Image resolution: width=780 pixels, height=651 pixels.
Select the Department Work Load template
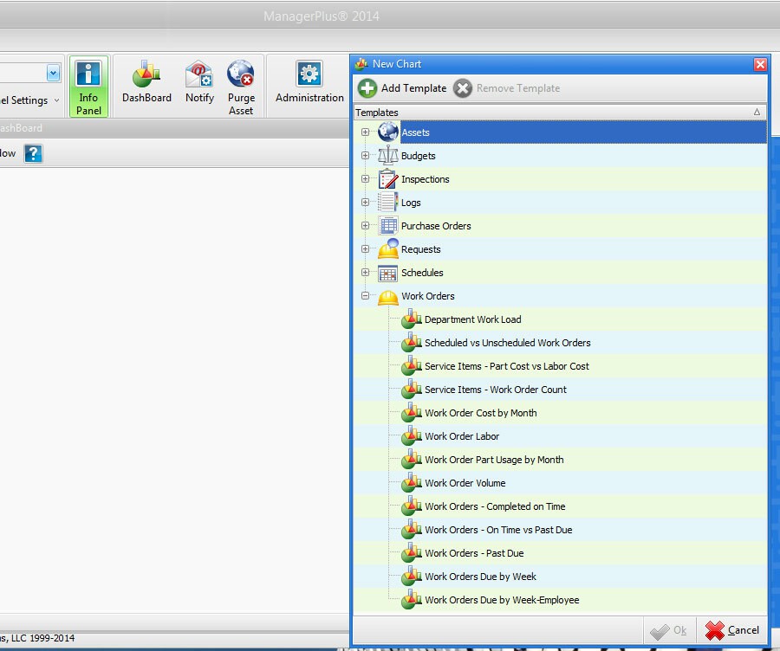tap(472, 319)
